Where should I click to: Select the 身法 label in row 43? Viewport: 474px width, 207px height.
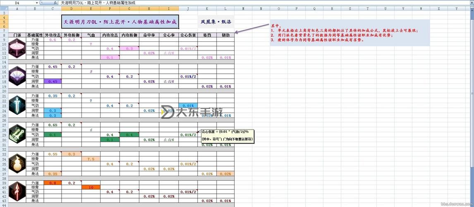pos(35,201)
